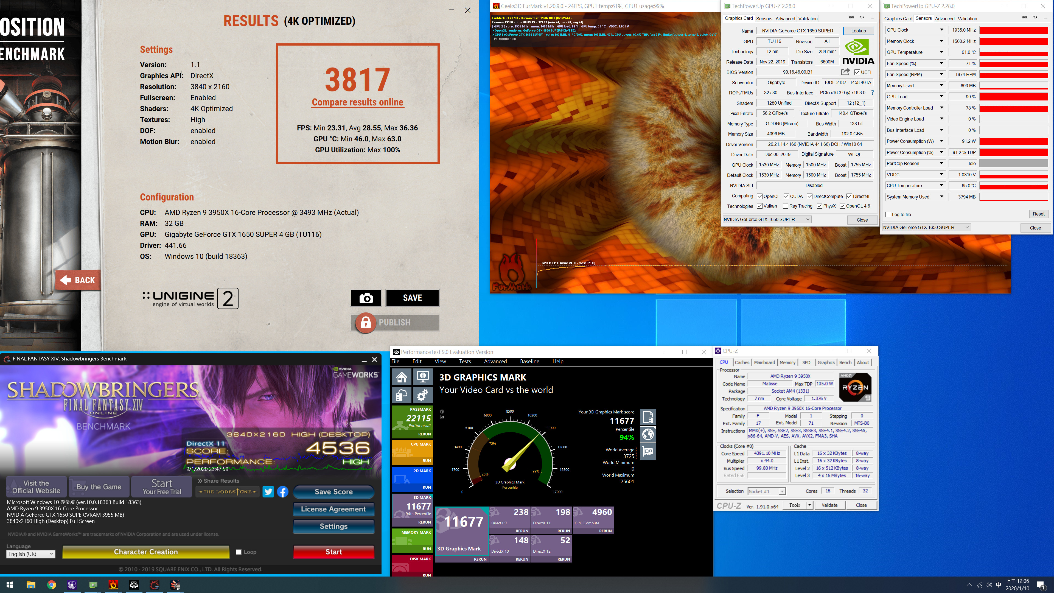Click the globe world comparison icon
The width and height of the screenshot is (1054, 593).
point(648,434)
